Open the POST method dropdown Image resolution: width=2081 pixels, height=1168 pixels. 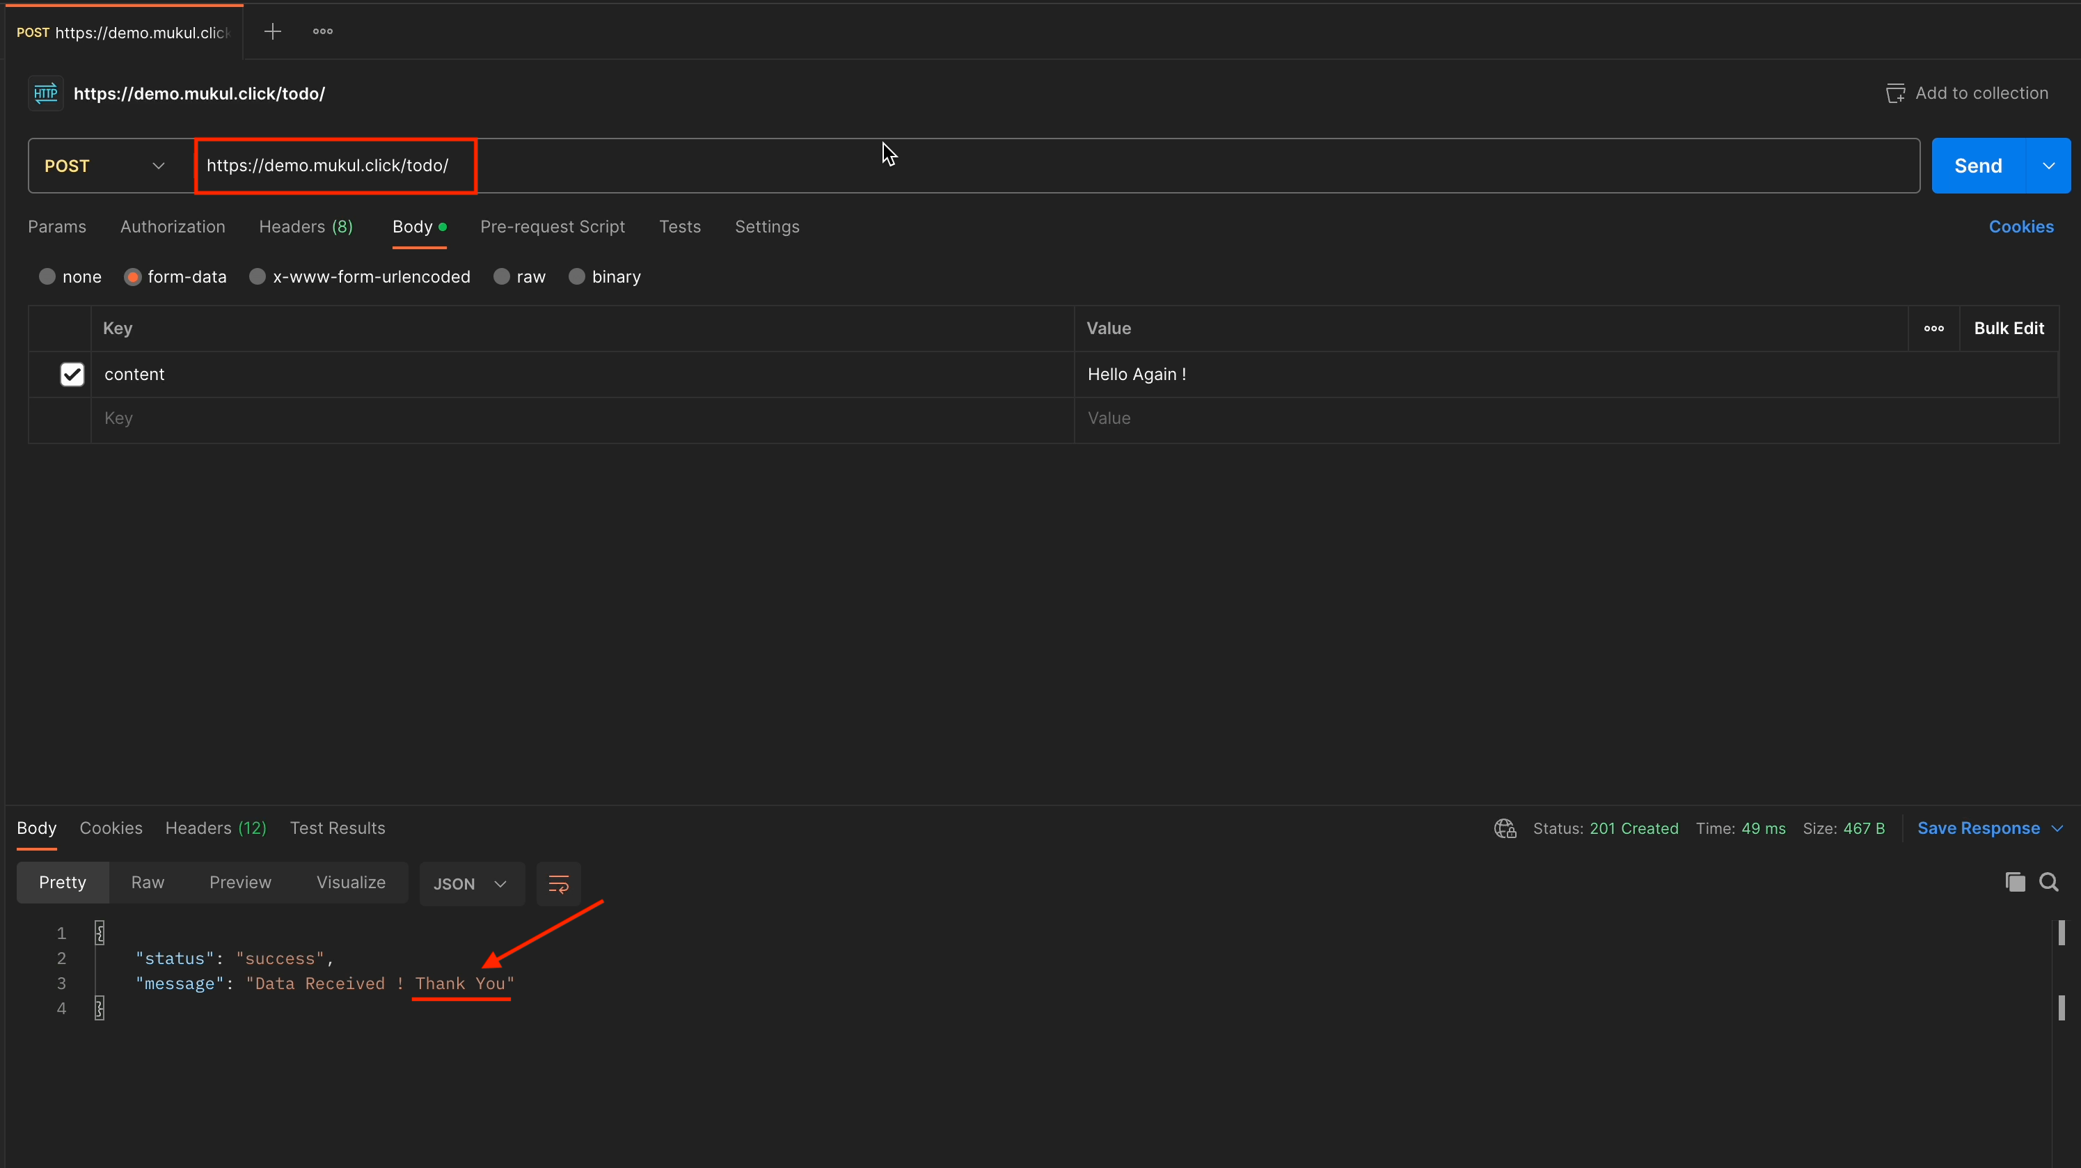pos(105,166)
